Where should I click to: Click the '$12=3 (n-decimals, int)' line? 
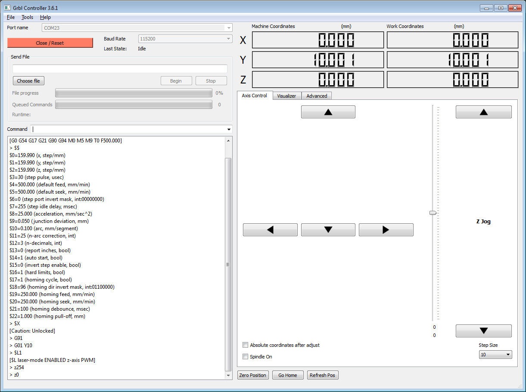tap(36, 243)
